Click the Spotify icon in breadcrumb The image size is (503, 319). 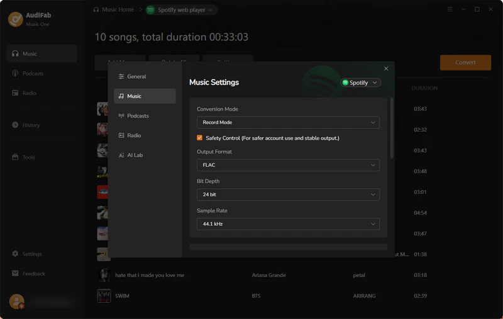[x=150, y=10]
